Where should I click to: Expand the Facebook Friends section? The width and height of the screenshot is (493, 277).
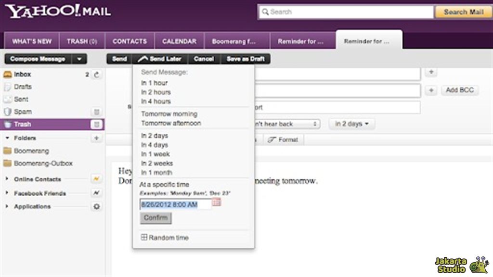click(x=7, y=193)
